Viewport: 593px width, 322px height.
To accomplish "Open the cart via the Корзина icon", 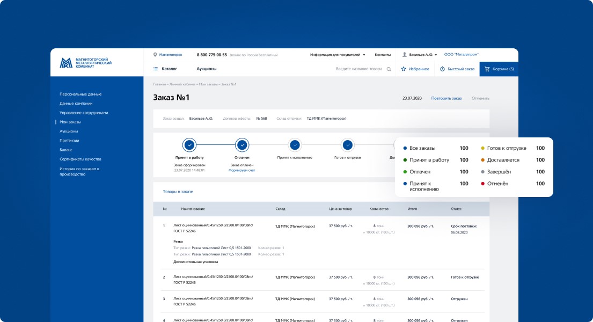I will [487, 69].
